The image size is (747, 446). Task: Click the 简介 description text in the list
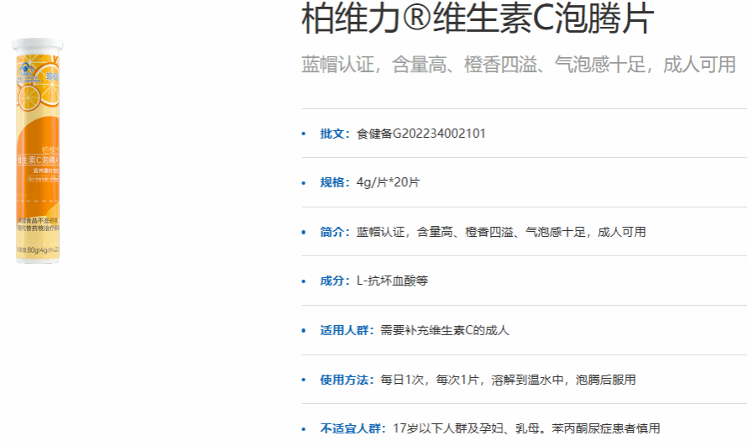point(501,232)
